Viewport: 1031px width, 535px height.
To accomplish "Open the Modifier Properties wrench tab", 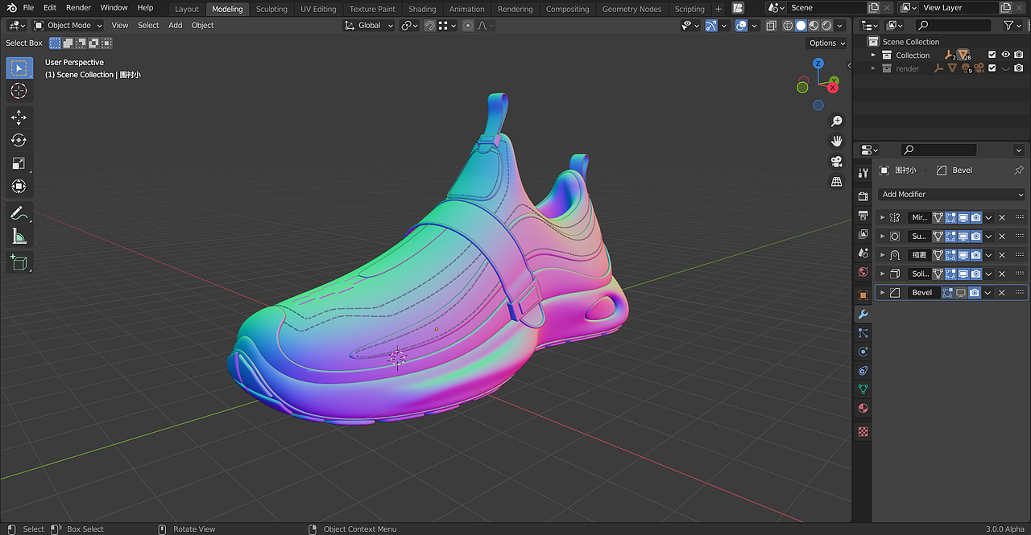I will coord(863,314).
